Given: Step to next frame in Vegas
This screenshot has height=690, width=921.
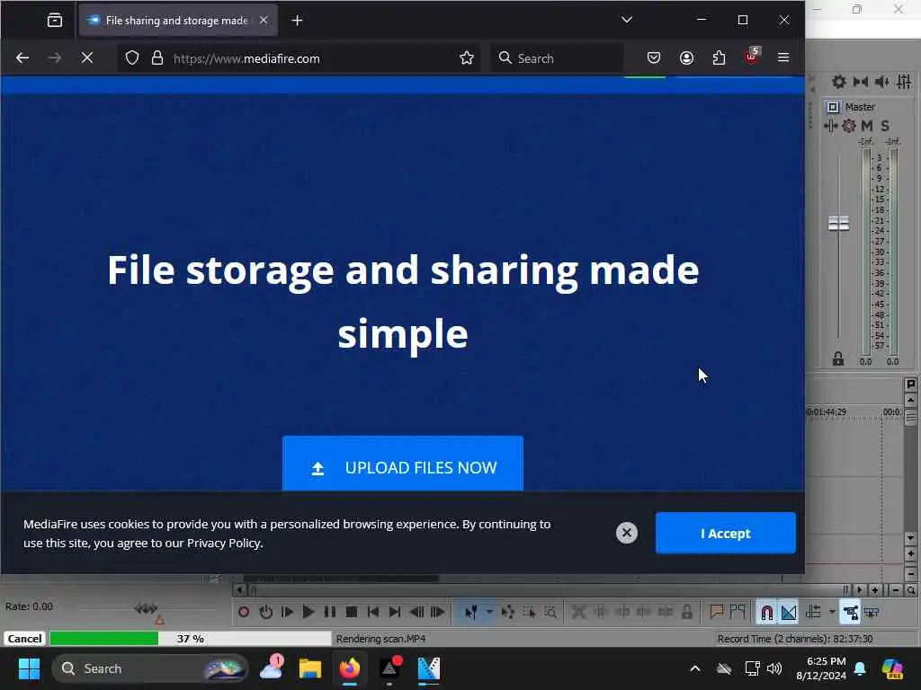Looking at the screenshot, I should [x=438, y=612].
